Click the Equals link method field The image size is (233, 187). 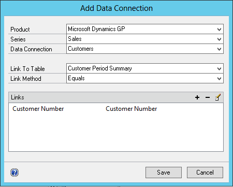(x=145, y=78)
